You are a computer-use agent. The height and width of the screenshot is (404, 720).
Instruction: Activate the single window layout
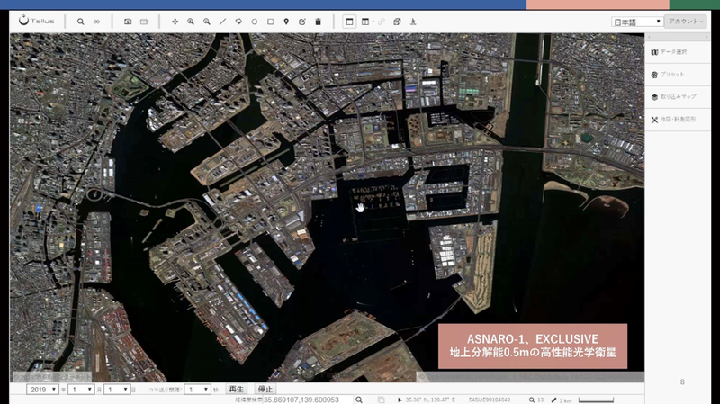(x=349, y=22)
